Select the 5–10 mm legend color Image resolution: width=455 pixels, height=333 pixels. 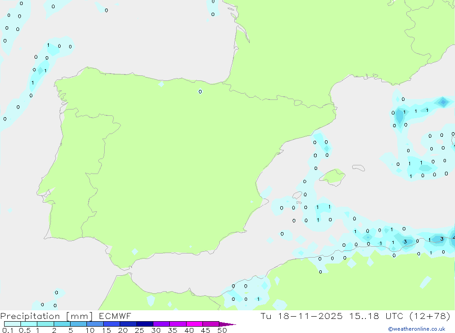[x=78, y=324]
